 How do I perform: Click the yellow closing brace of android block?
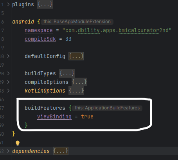(x=14, y=134)
